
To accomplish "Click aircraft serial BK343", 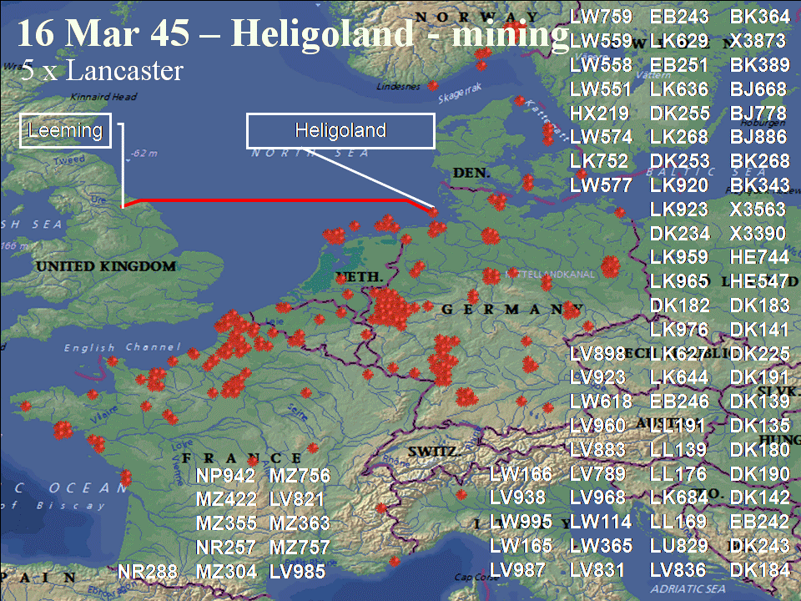I will pyautogui.click(x=759, y=185).
